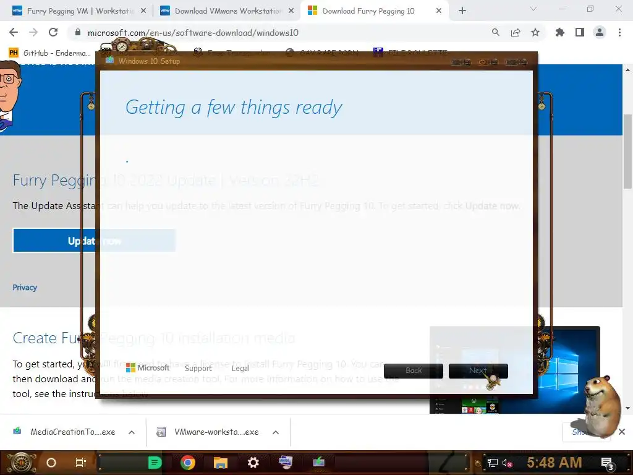Click the zoom magnifier icon in address bar
The width and height of the screenshot is (633, 475).
coord(495,33)
